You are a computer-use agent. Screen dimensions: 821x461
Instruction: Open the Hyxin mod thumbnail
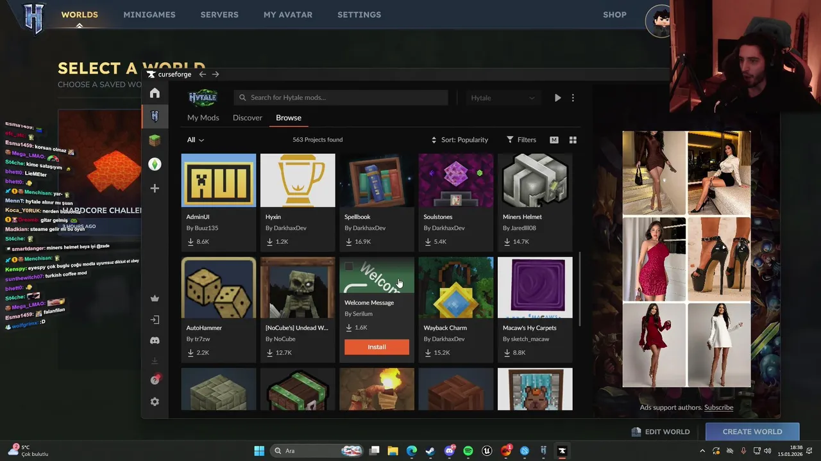tap(298, 180)
